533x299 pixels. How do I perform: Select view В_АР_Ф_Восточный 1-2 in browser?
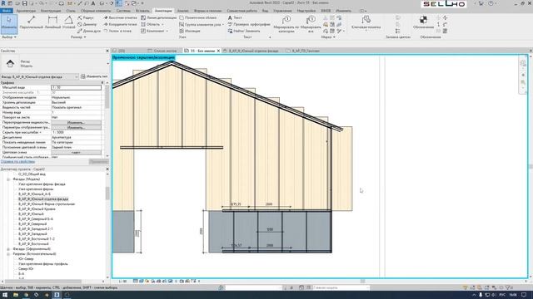[x=37, y=239]
